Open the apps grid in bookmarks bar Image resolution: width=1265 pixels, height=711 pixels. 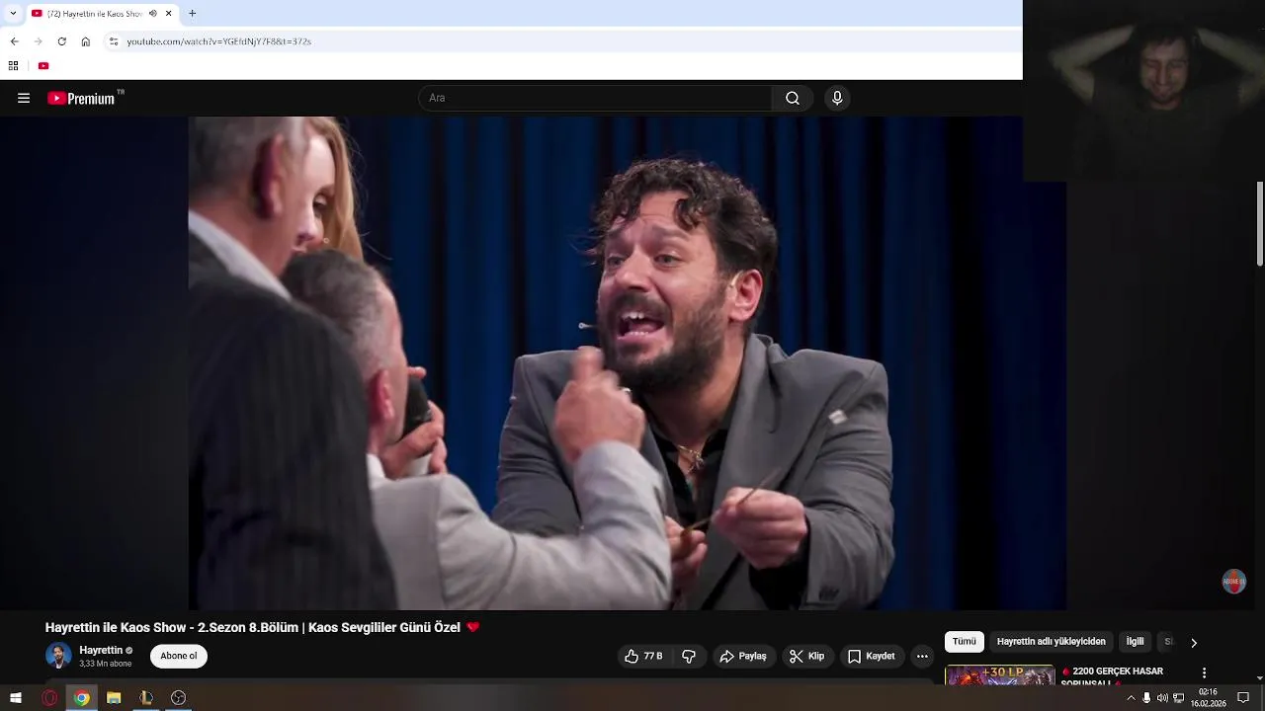(x=14, y=66)
